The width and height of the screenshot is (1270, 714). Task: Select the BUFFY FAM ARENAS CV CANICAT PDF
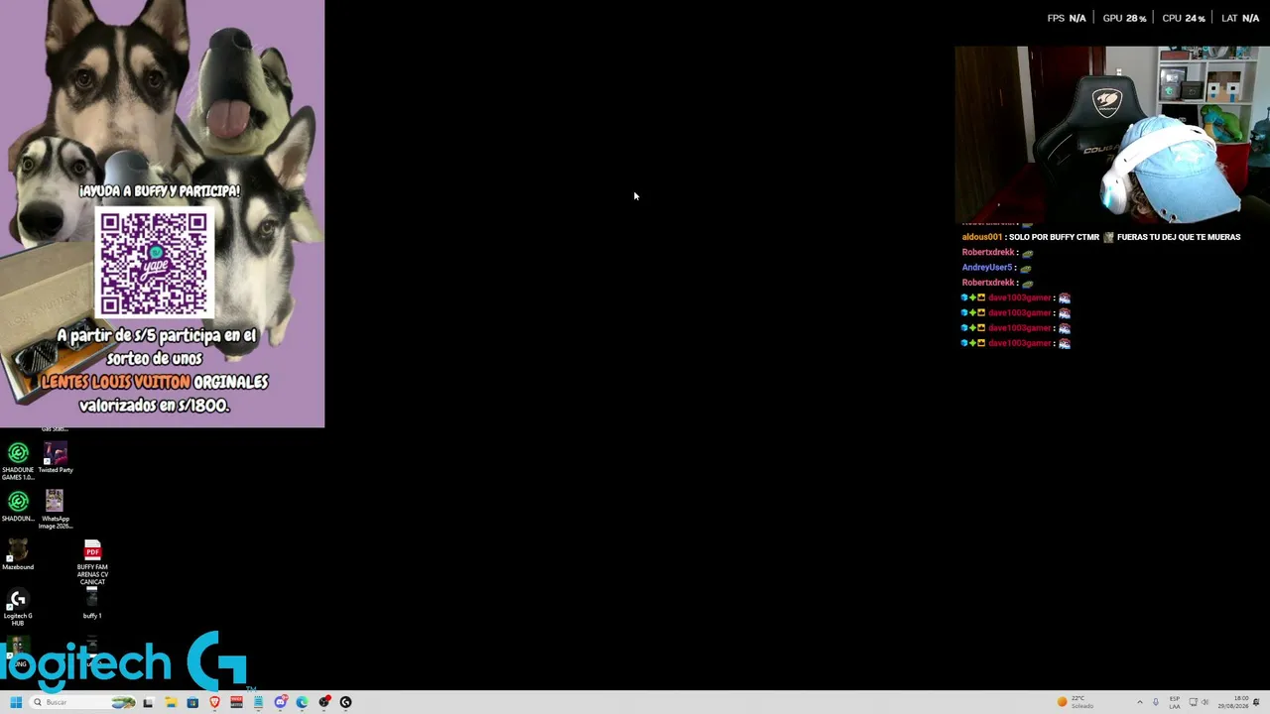click(x=92, y=562)
